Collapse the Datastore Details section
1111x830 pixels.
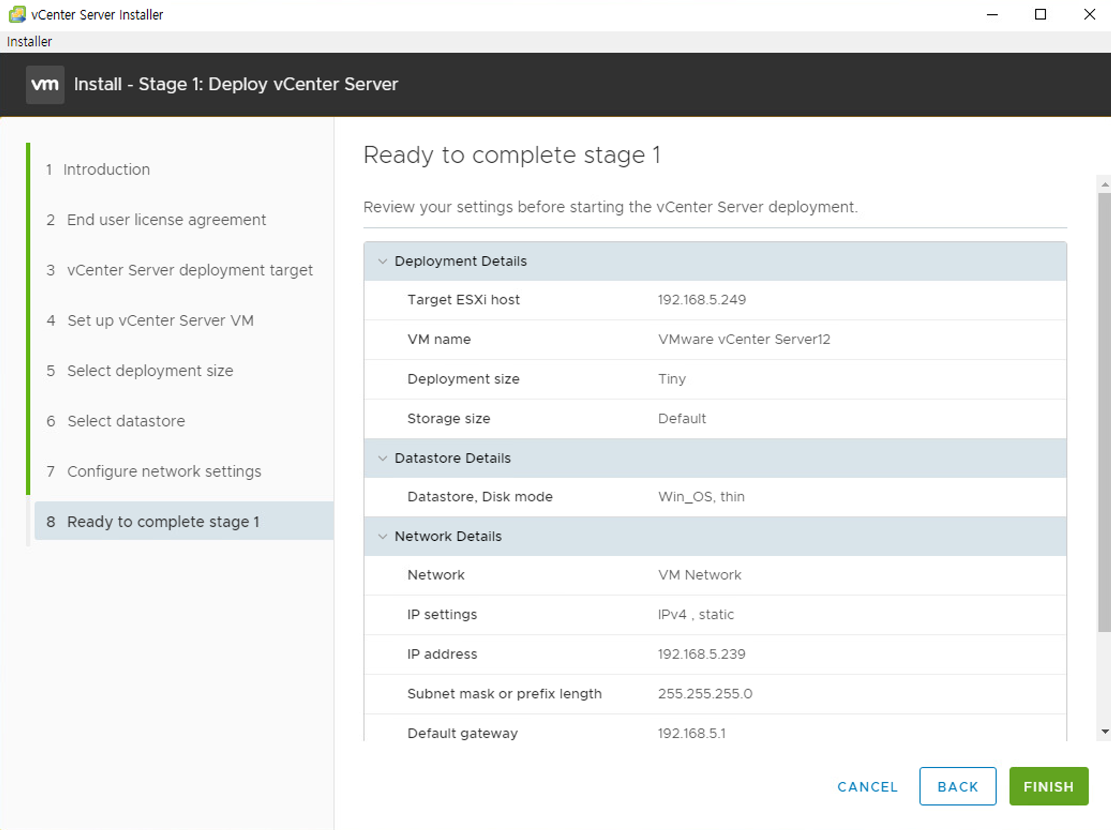pos(382,458)
